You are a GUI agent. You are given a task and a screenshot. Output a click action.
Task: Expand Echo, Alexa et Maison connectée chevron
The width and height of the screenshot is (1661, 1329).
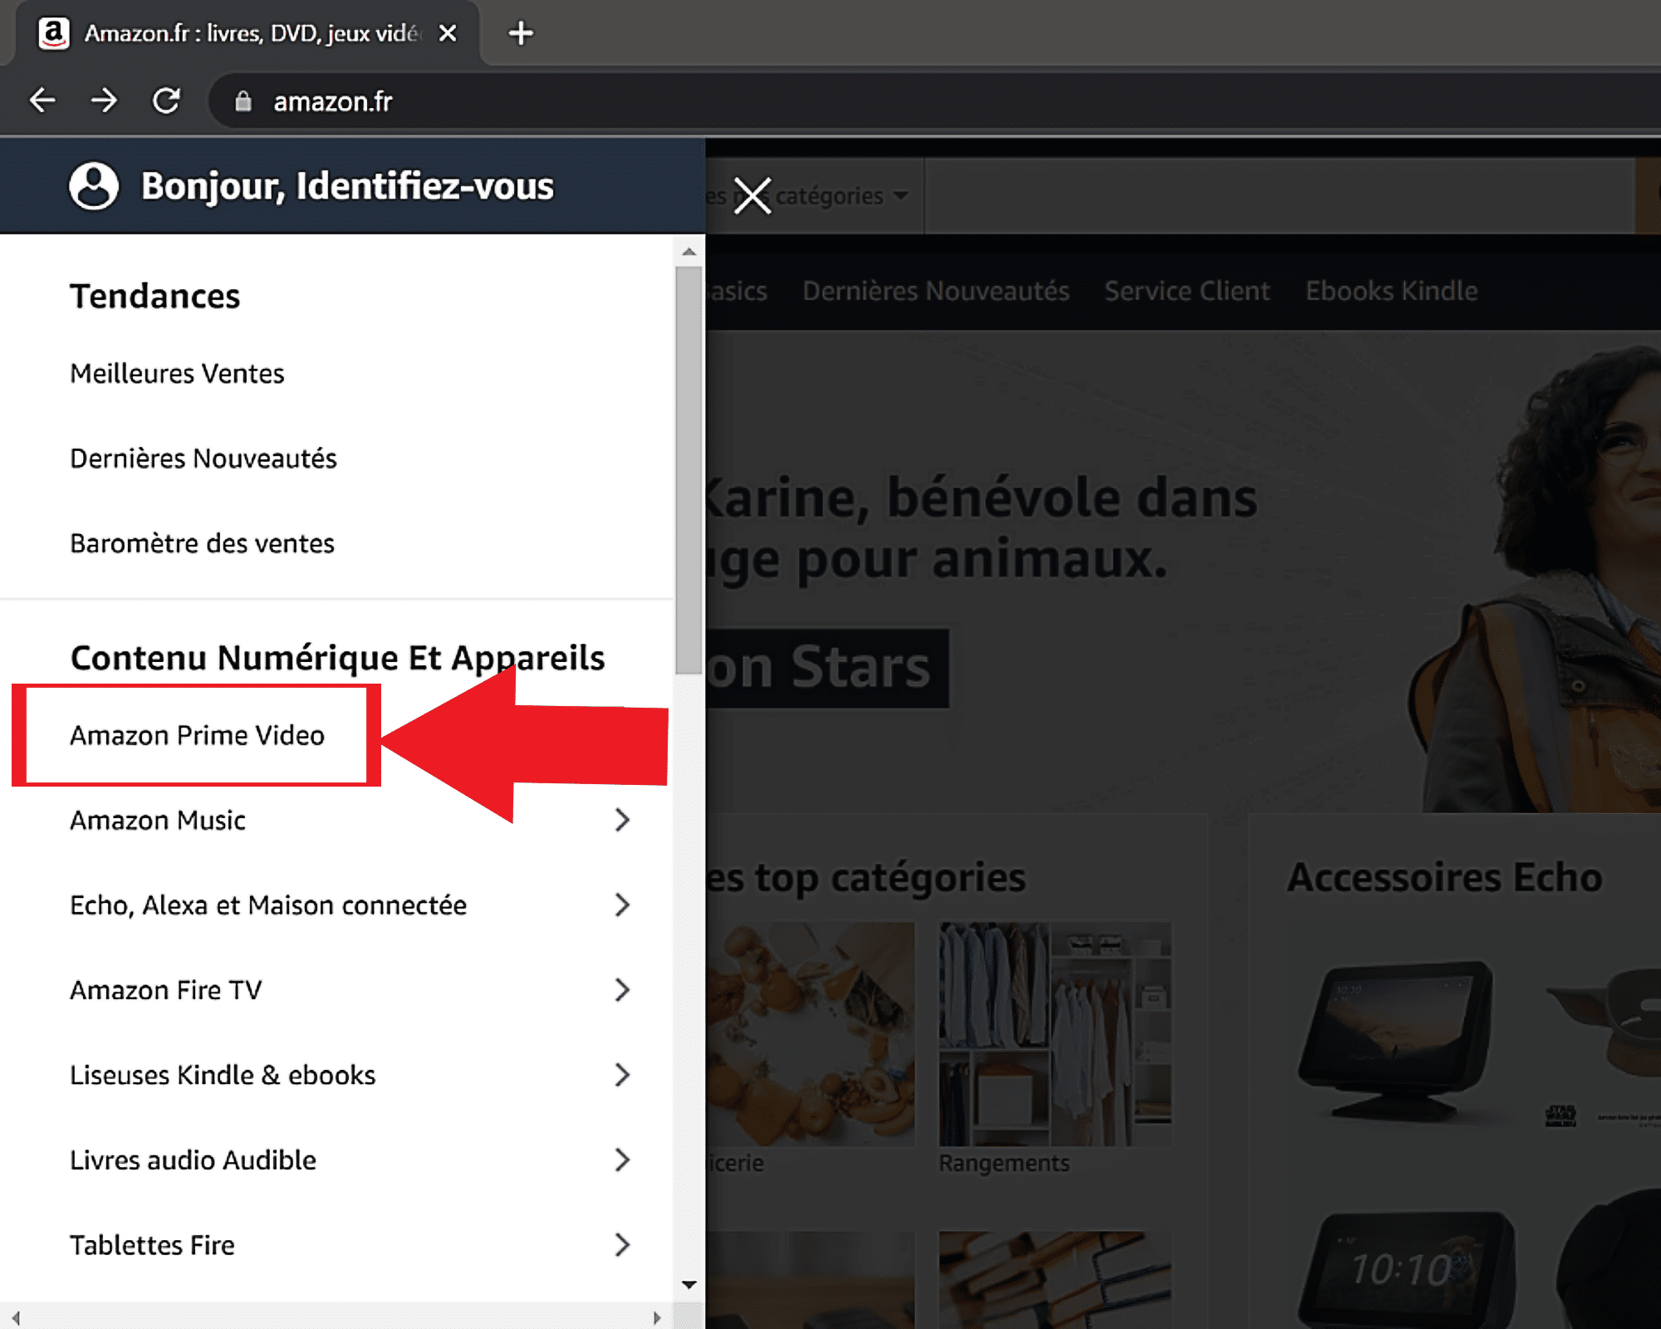pos(622,905)
